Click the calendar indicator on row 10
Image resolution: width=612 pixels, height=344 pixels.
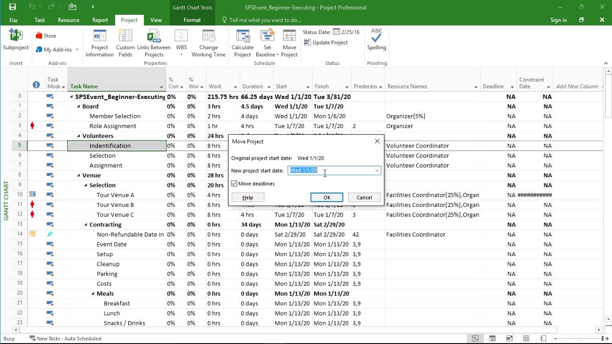click(x=33, y=195)
